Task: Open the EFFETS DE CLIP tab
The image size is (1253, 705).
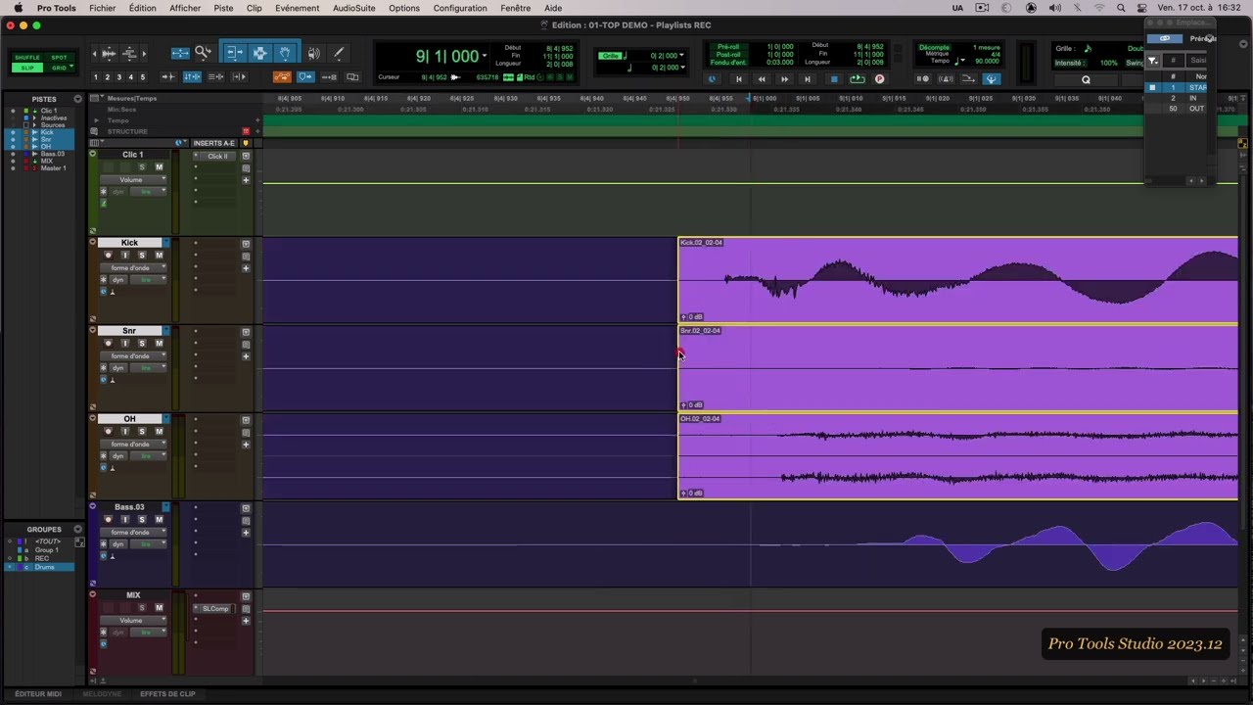Action: point(167,694)
